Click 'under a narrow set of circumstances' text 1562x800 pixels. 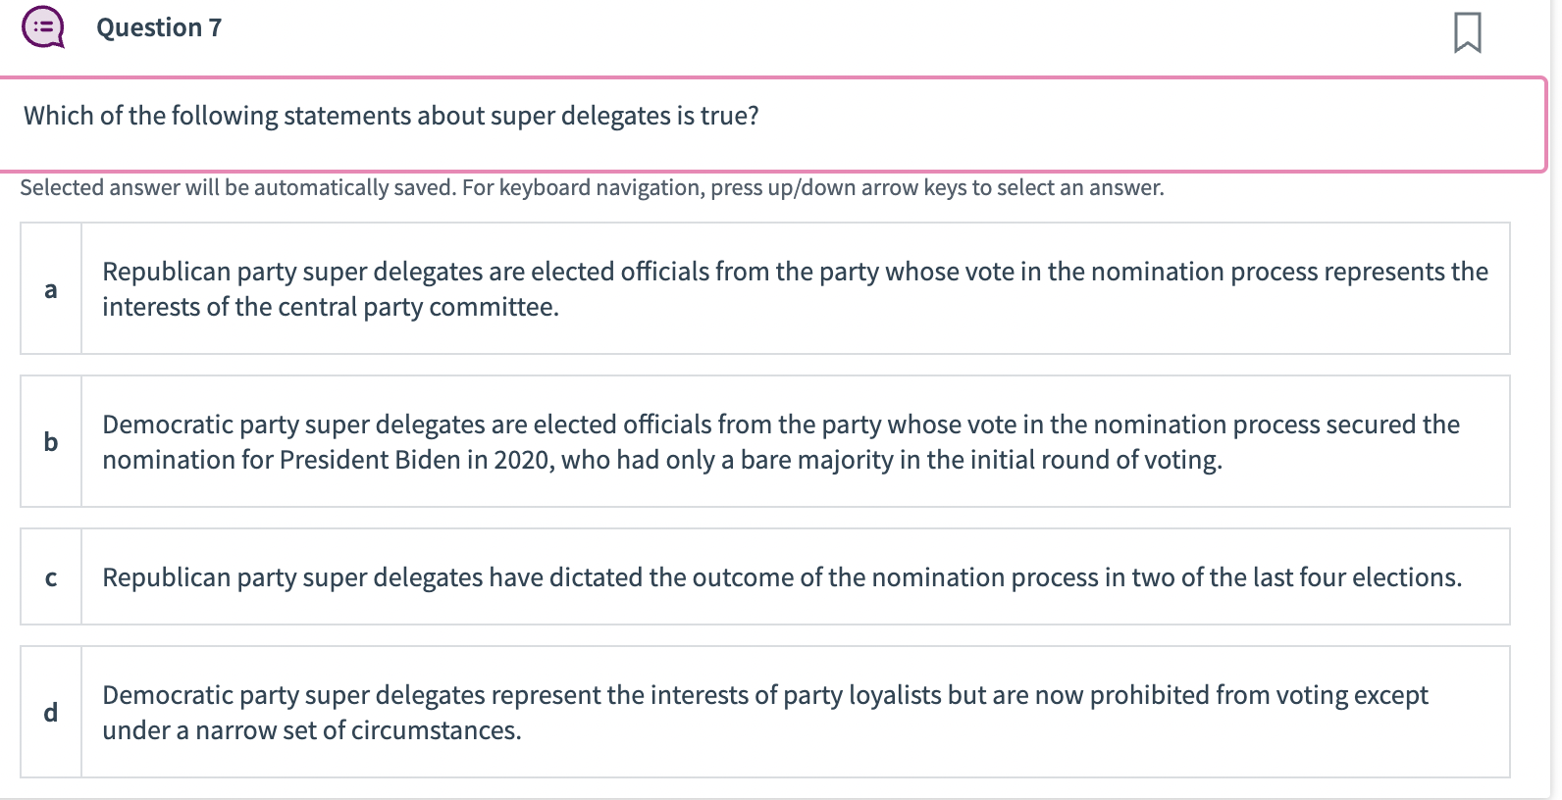[311, 730]
